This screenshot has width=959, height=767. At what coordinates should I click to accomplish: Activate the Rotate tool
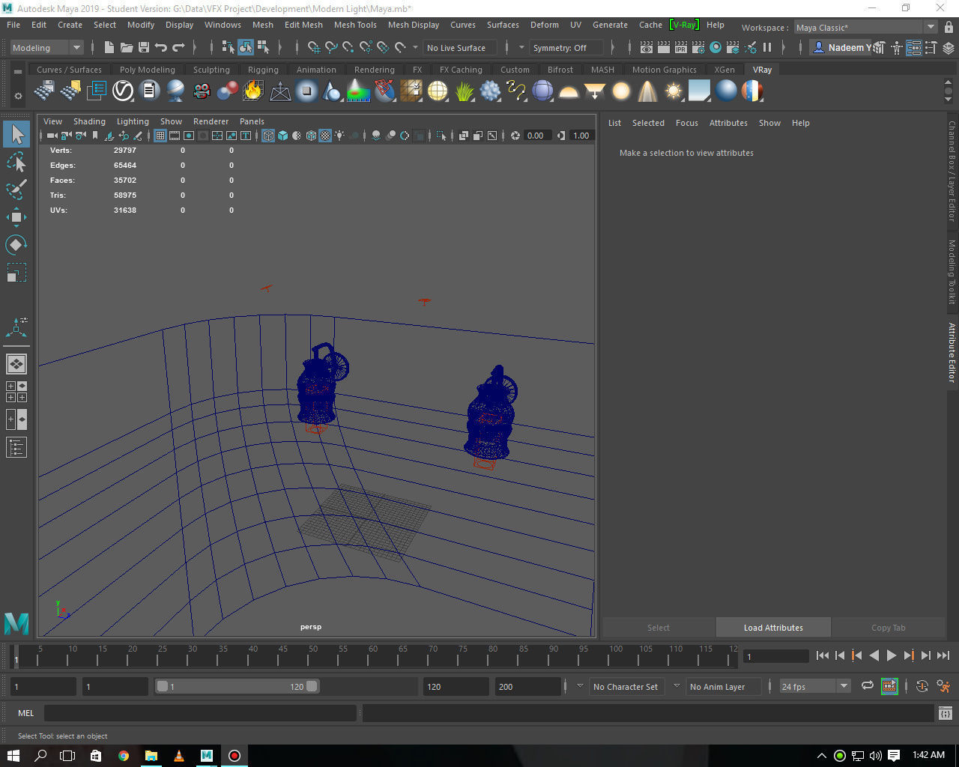(x=16, y=245)
